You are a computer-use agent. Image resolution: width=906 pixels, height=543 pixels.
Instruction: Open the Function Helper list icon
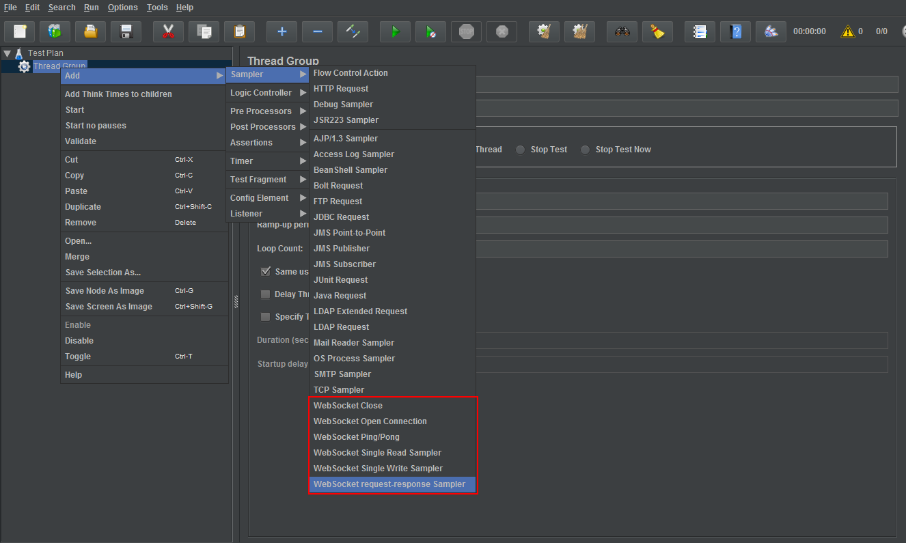pos(700,31)
